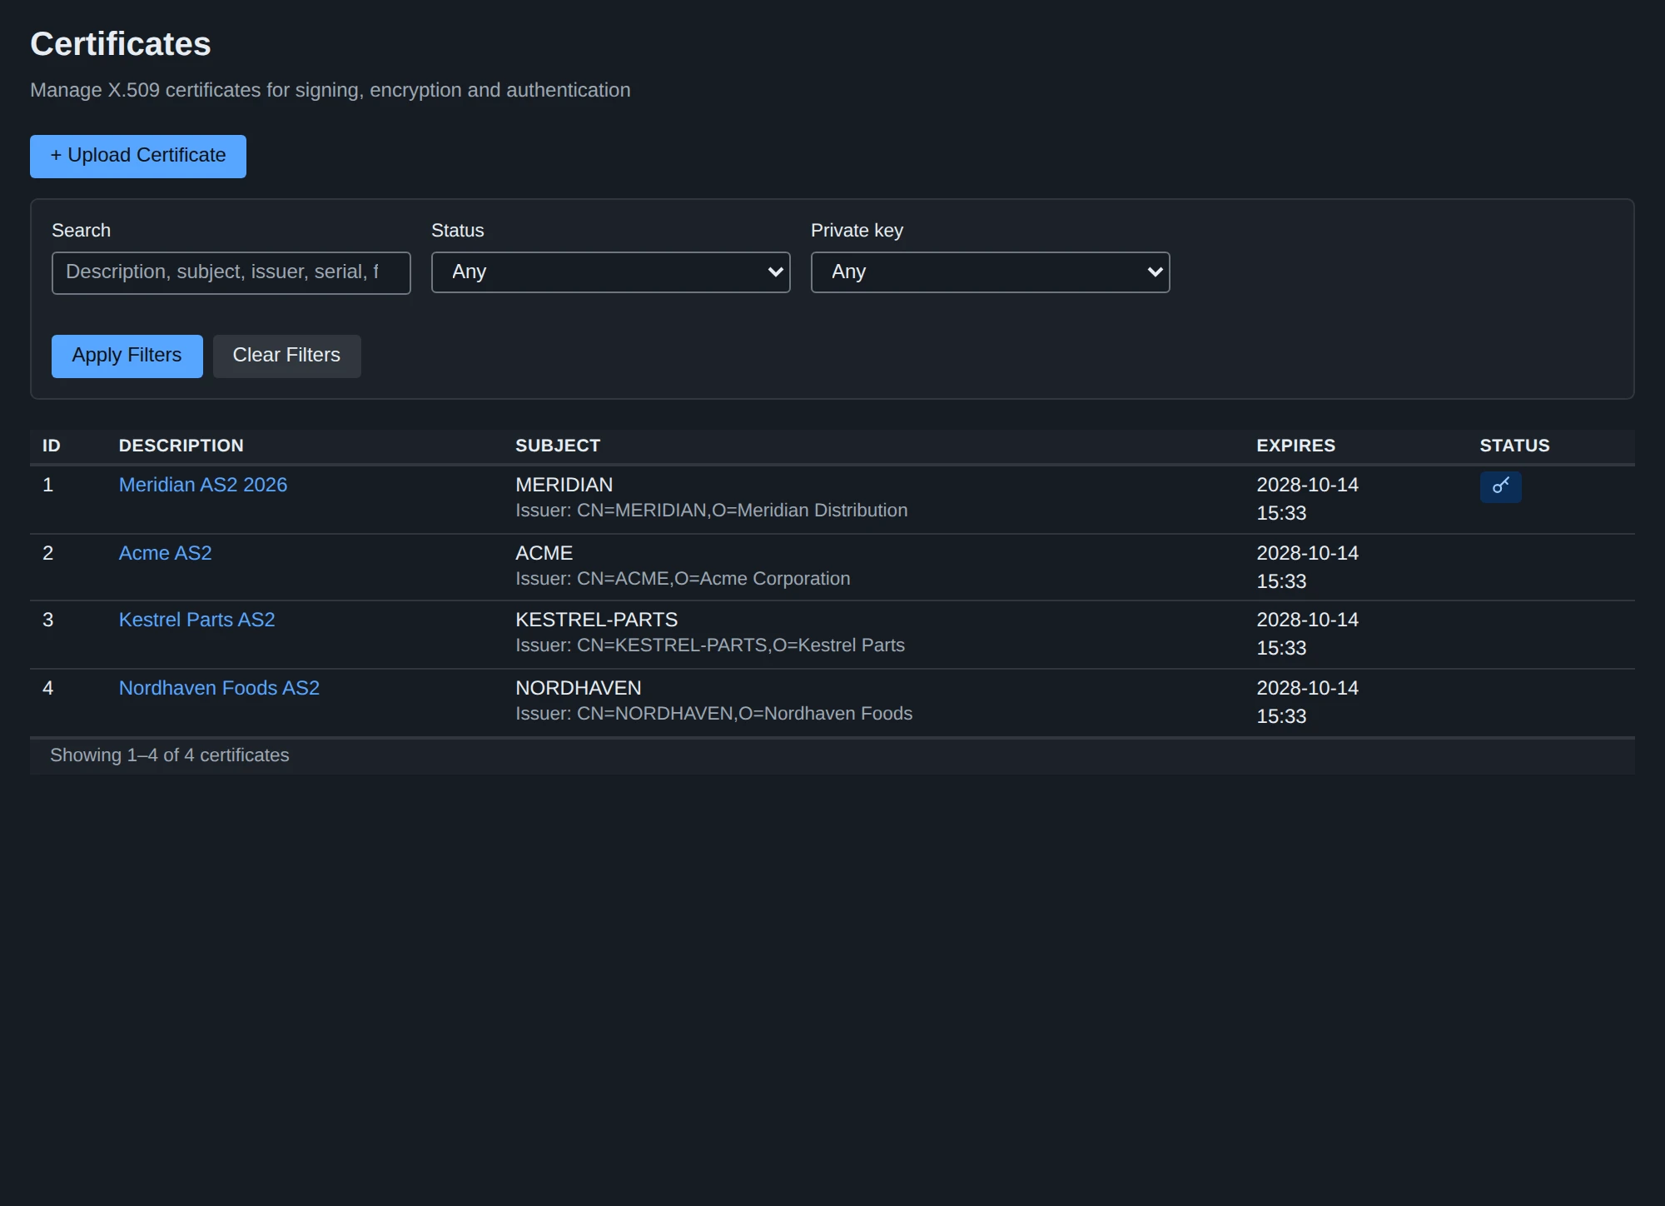Focus the Search input field

[231, 272]
